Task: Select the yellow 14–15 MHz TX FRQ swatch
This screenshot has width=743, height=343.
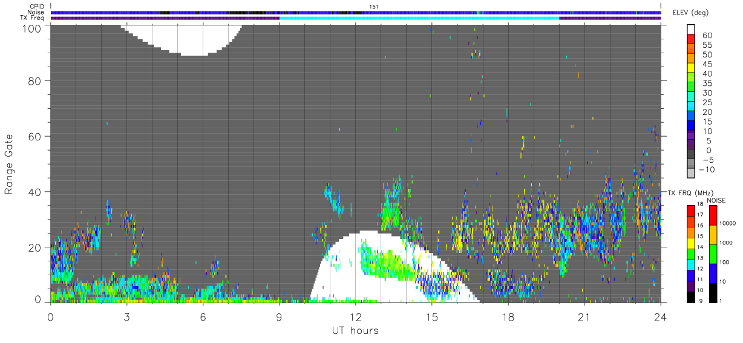Action: tap(691, 243)
